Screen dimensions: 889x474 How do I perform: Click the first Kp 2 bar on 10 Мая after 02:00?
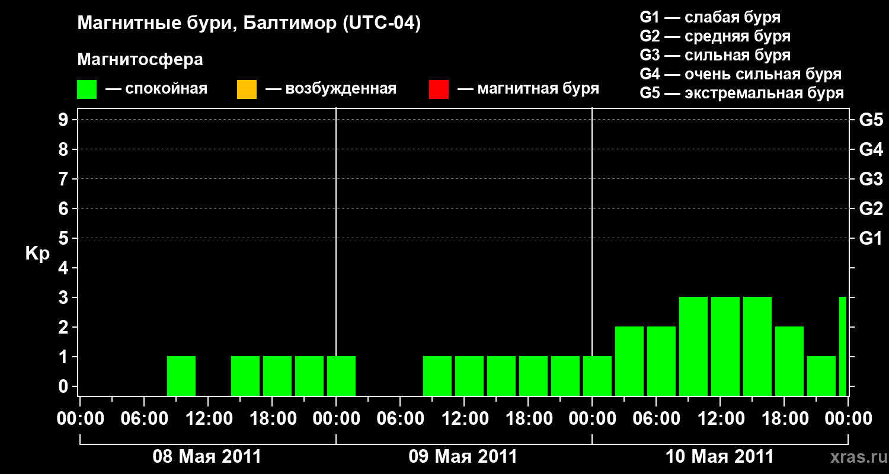pos(629,361)
